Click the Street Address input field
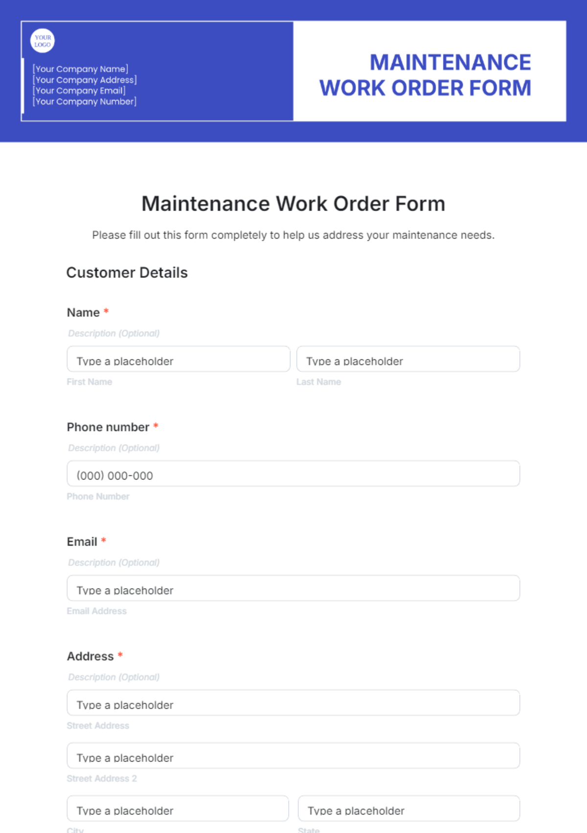Viewport: 587px width, 833px height. pos(293,703)
